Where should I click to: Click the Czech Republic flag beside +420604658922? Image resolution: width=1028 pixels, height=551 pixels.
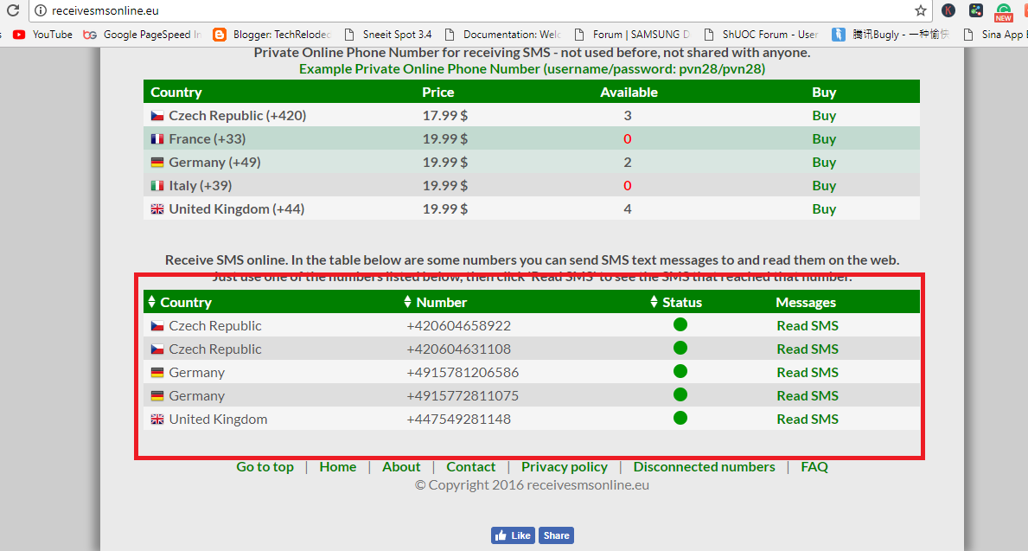click(x=156, y=325)
